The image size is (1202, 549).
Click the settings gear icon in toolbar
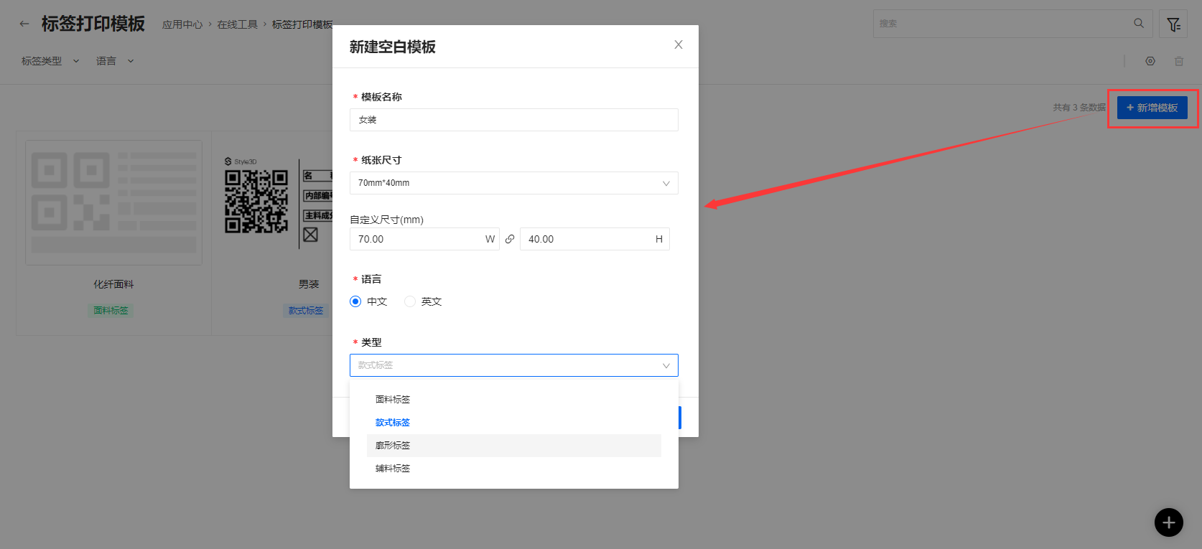pyautogui.click(x=1150, y=61)
